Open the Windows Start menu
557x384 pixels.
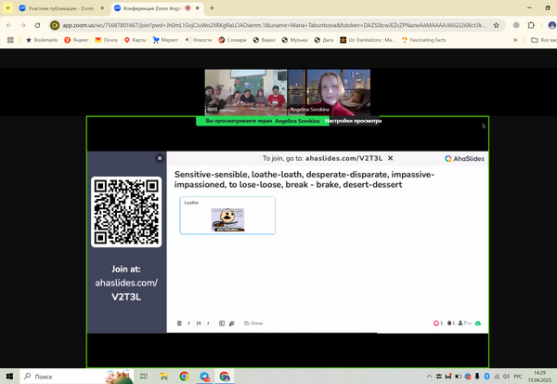point(10,377)
